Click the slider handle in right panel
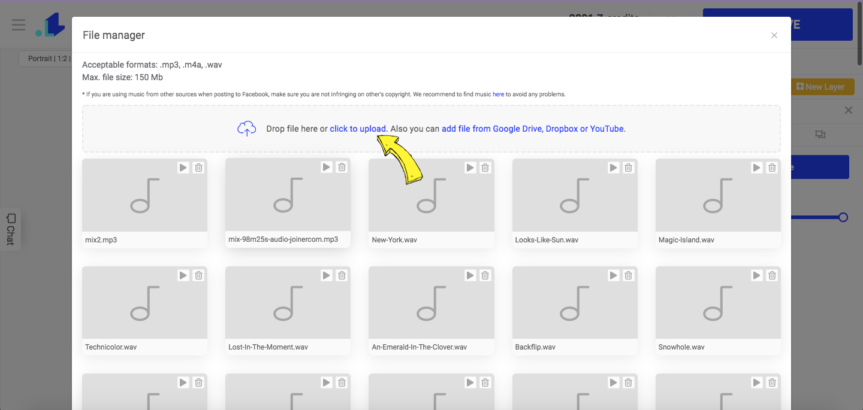This screenshot has height=410, width=863. pos(843,218)
